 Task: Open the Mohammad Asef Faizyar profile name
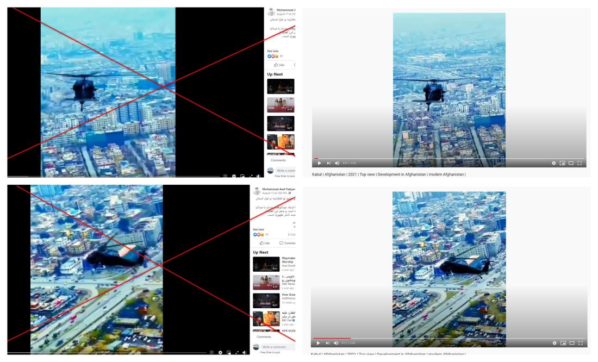pos(279,189)
